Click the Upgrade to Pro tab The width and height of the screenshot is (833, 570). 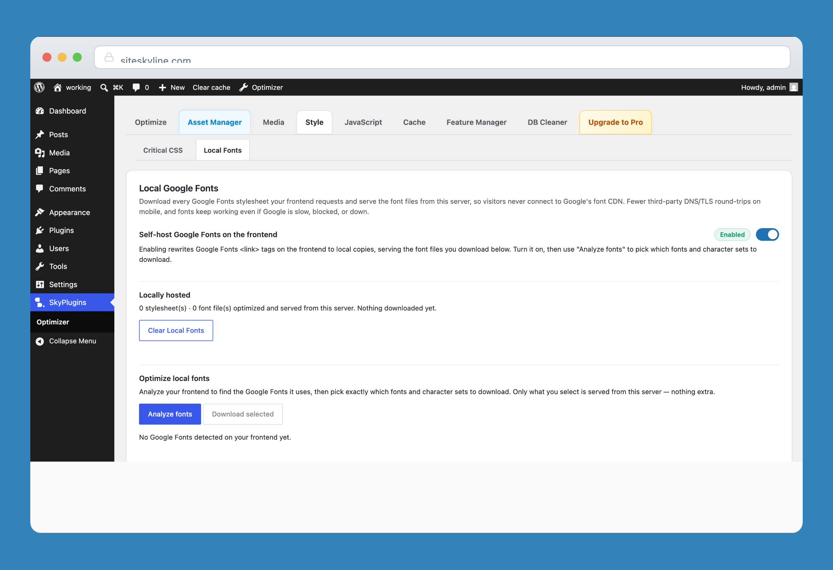pos(615,122)
